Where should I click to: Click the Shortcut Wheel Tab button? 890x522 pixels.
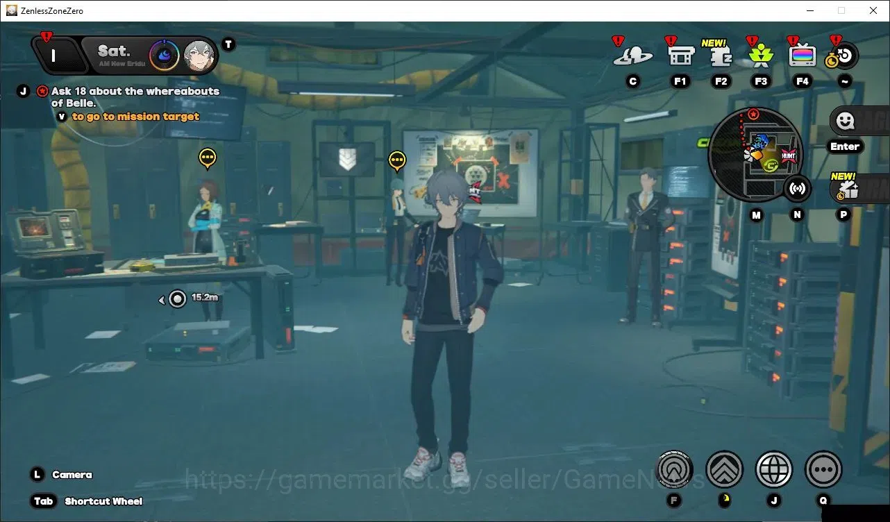[86, 501]
